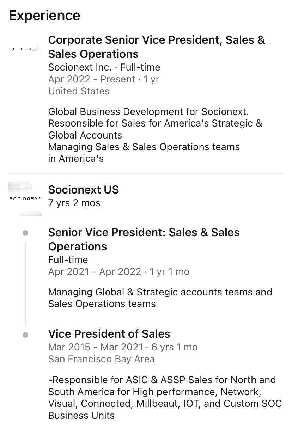Select the Vice President of Sales title

[109, 334]
